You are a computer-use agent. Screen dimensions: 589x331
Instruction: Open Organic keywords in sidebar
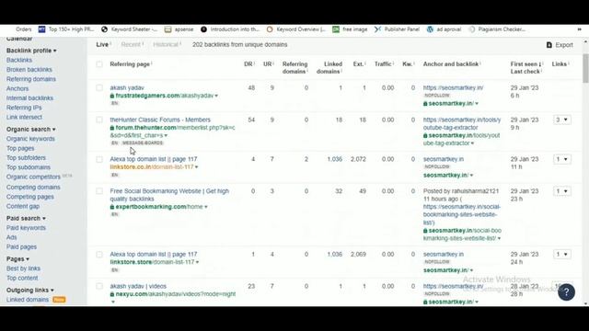30,139
